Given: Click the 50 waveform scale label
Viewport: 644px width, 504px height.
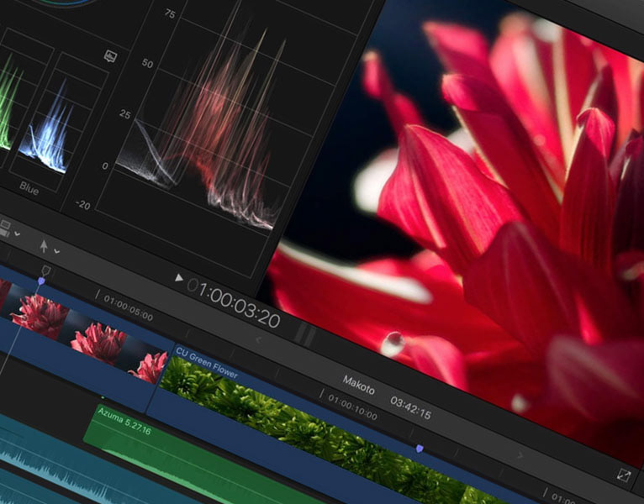Looking at the screenshot, I should (x=147, y=63).
